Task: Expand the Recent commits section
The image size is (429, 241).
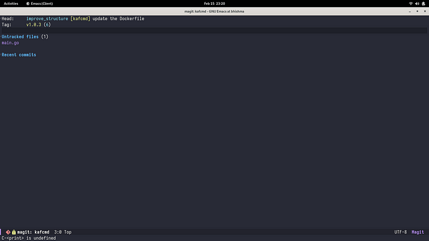Action: (x=19, y=54)
